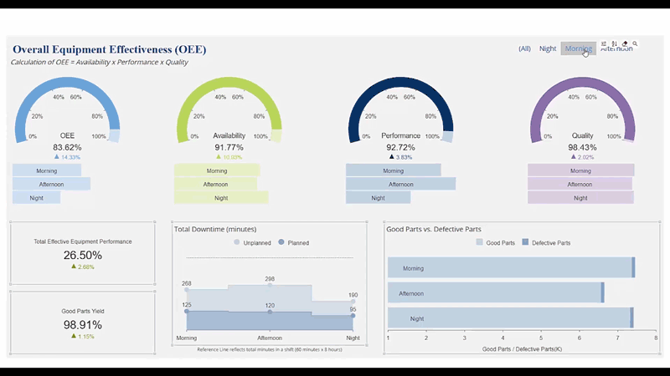
Task: Click the Planned legend marker in Total Downtime
Action: [281, 242]
